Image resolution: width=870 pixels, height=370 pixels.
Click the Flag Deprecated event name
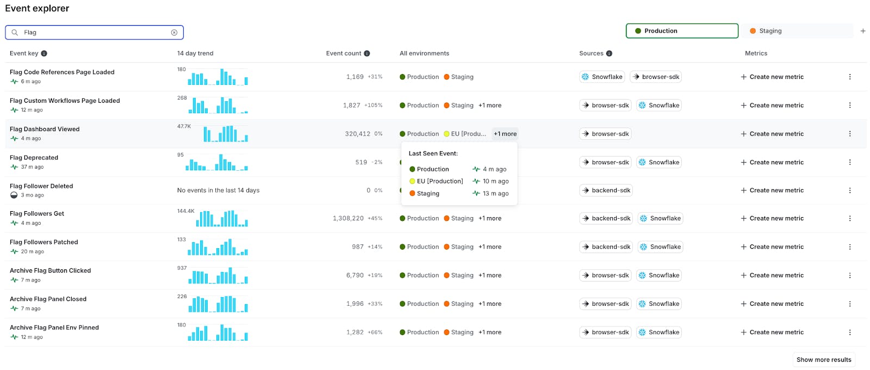click(x=34, y=158)
